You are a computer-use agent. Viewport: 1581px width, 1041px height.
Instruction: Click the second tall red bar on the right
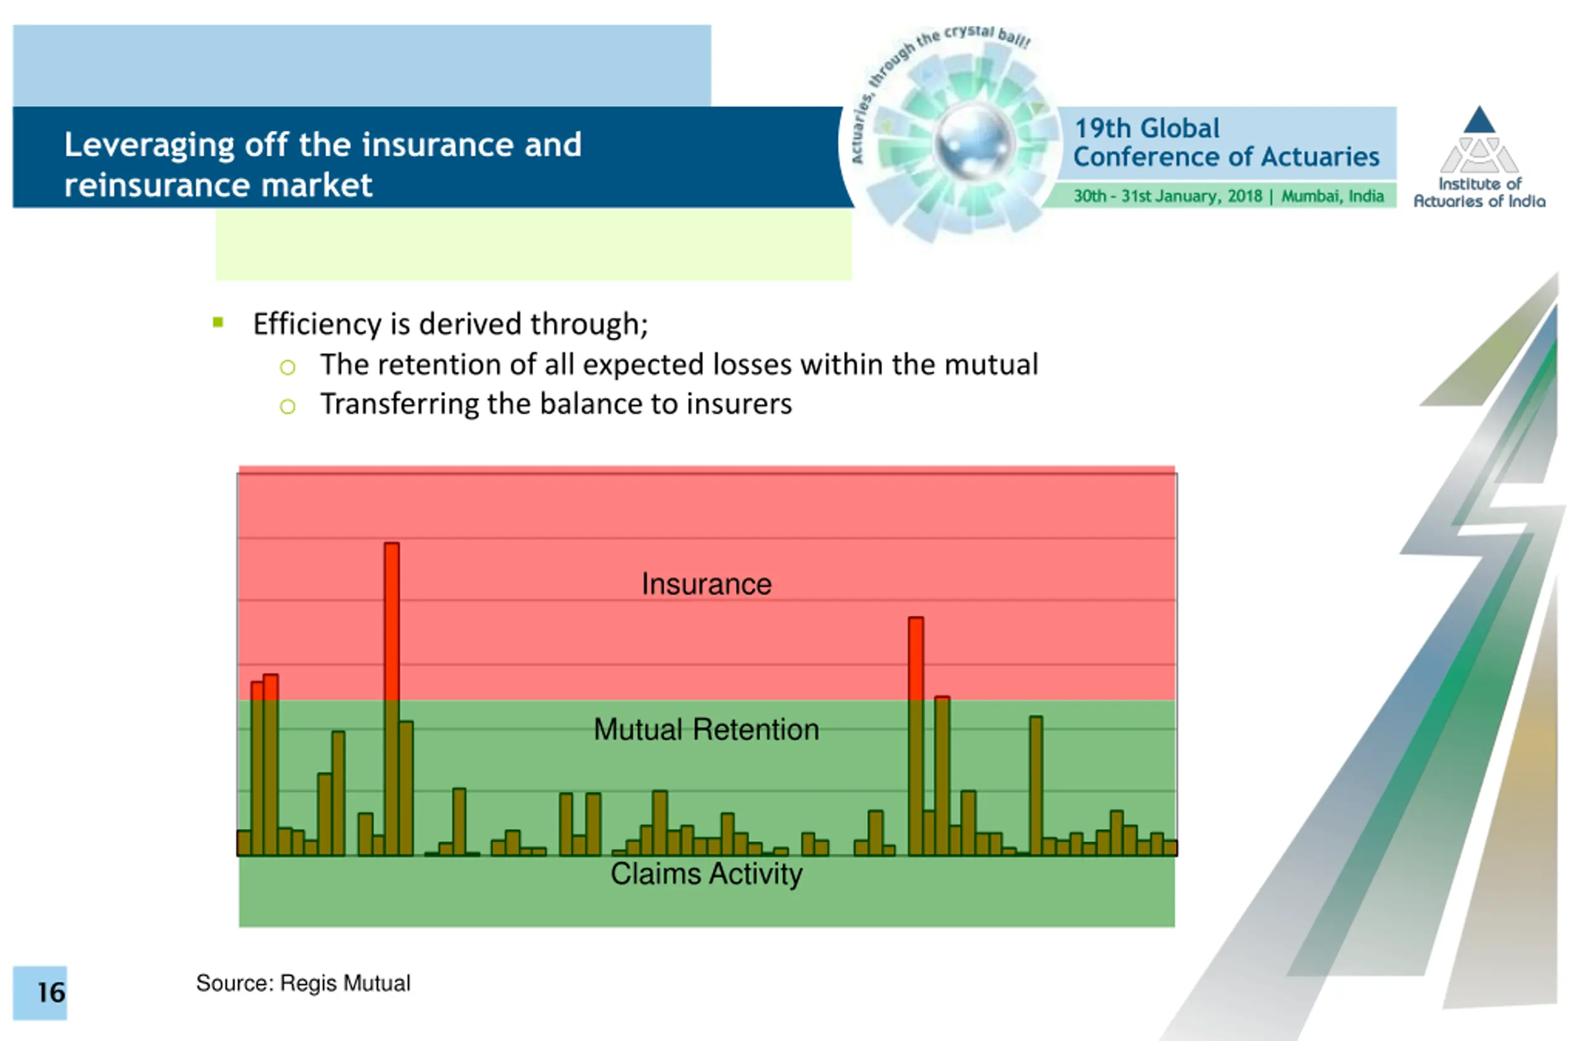tap(916, 659)
